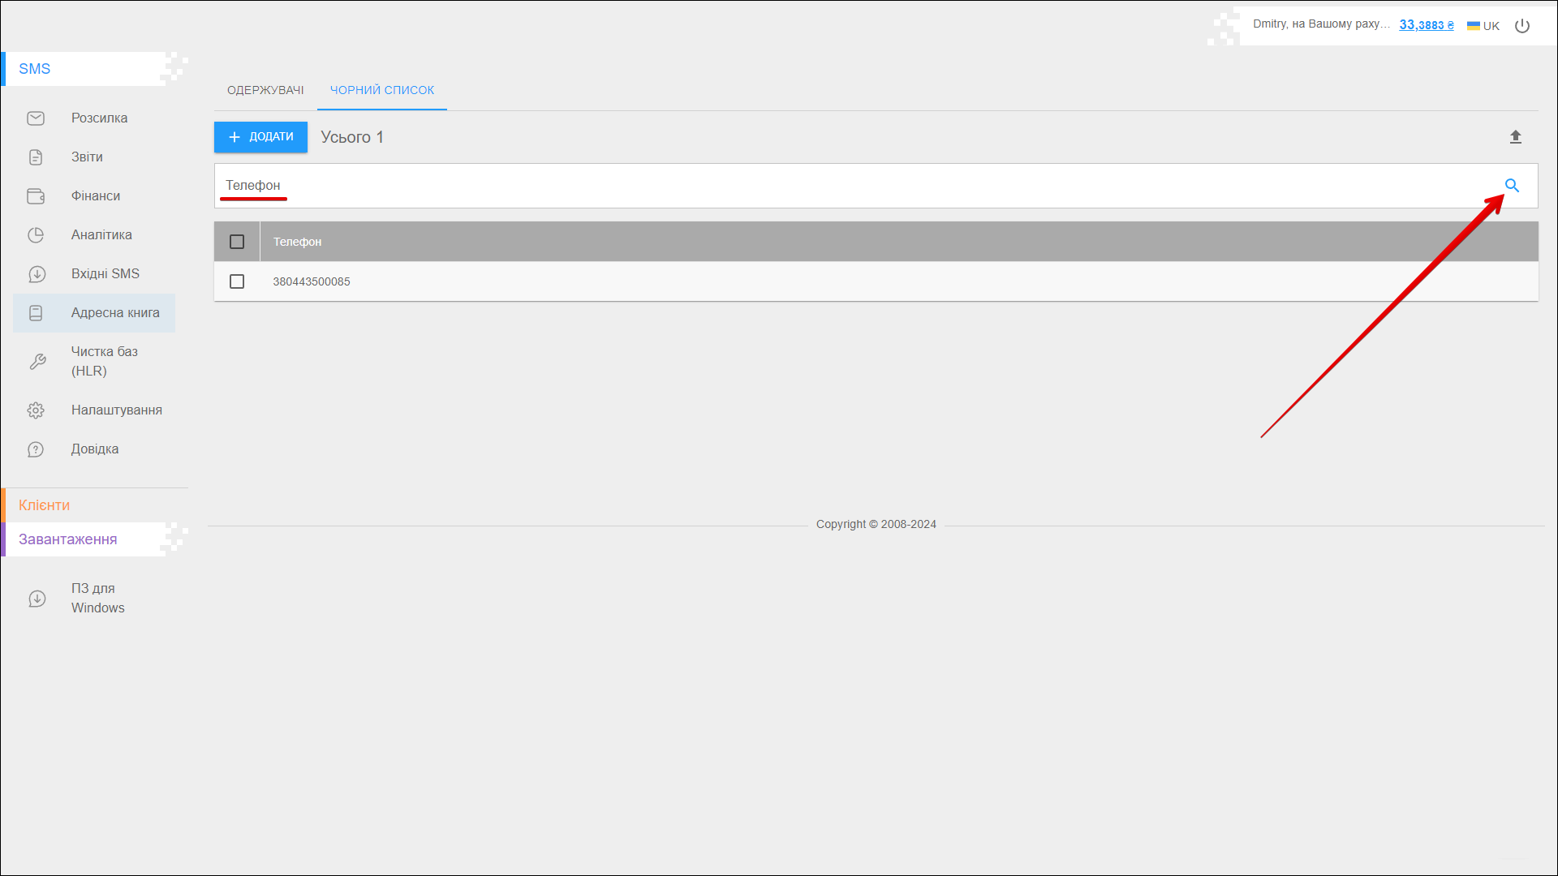Click the upload arrow icon
The height and width of the screenshot is (876, 1558).
pos(1515,137)
